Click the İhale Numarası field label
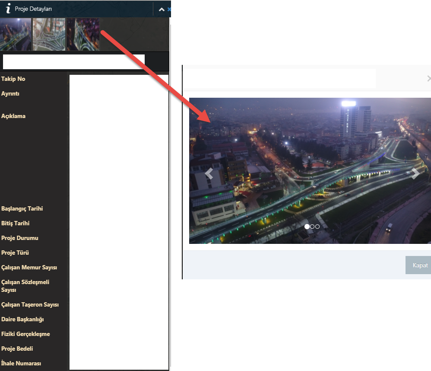 pyautogui.click(x=21, y=363)
